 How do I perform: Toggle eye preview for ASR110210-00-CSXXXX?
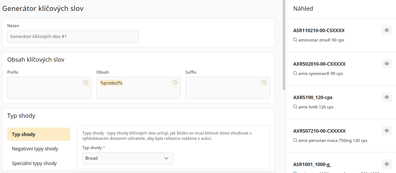386,30
